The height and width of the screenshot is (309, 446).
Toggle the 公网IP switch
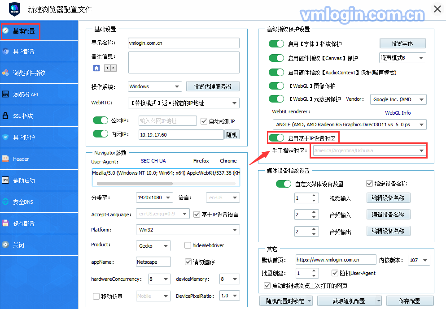(101, 120)
